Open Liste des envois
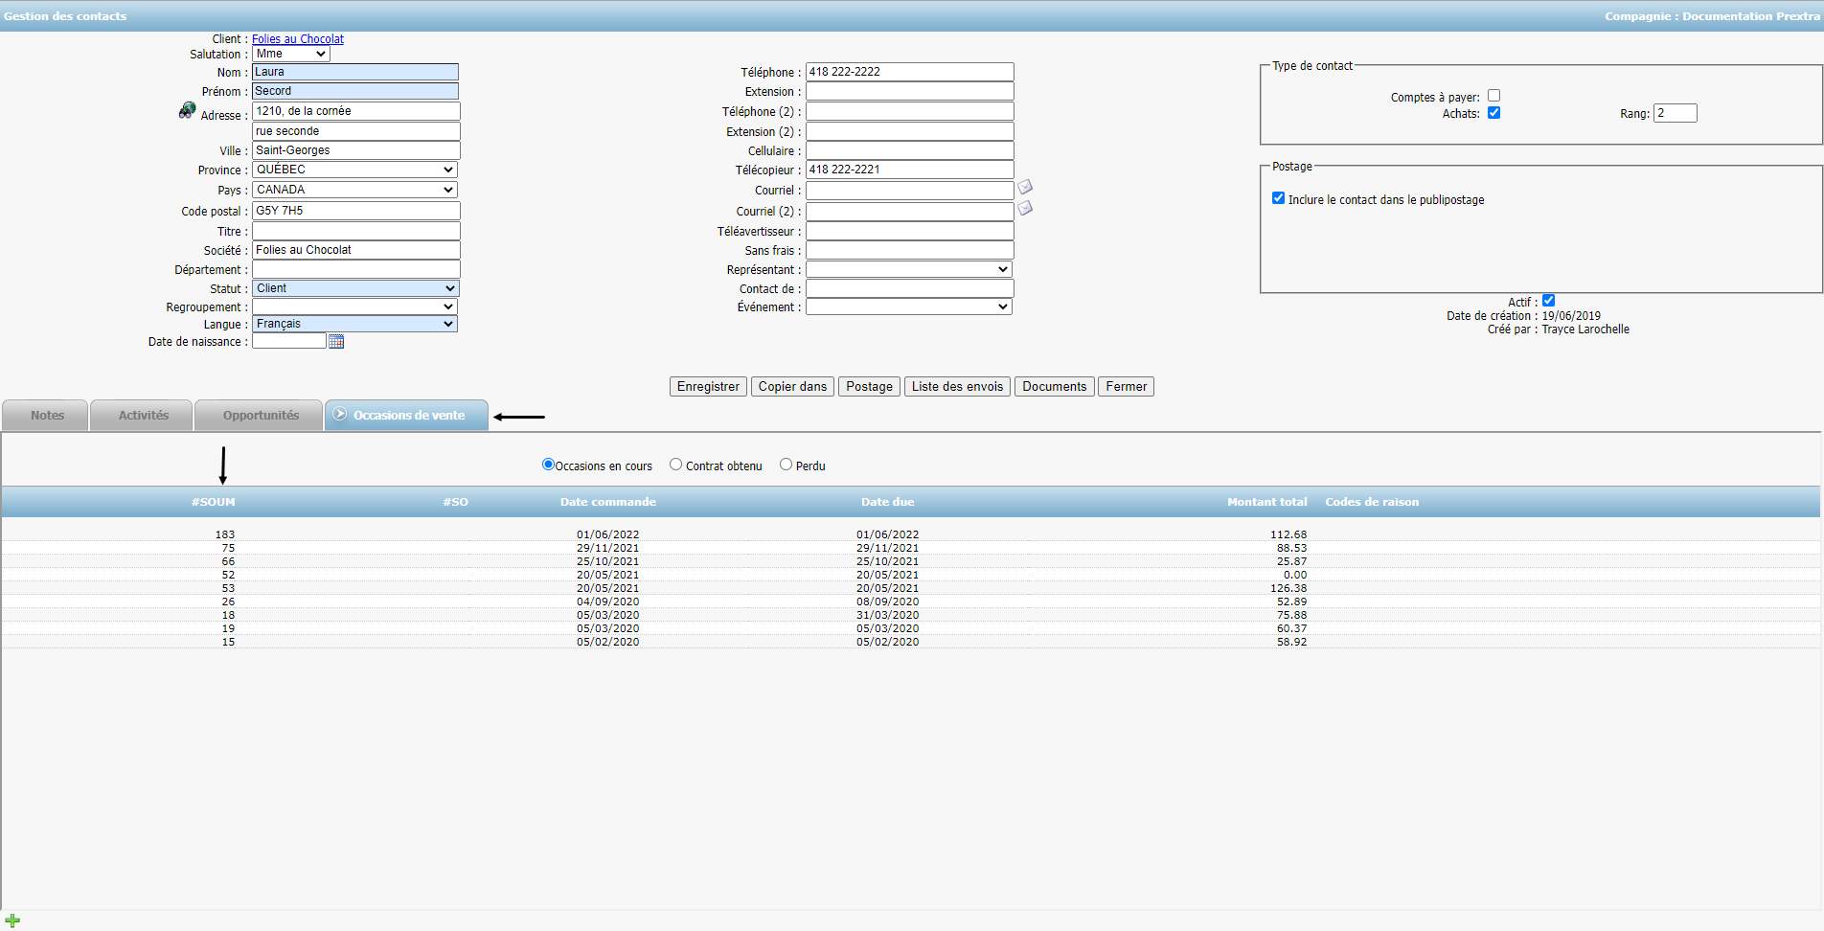The width and height of the screenshot is (1824, 931). tap(957, 387)
